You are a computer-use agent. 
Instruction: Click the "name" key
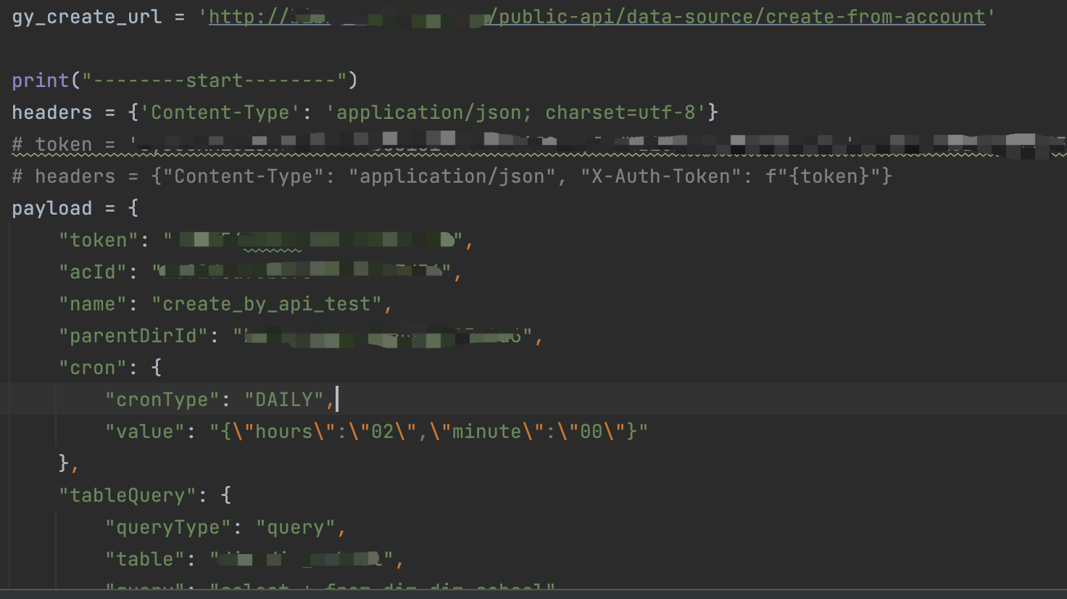[92, 304]
